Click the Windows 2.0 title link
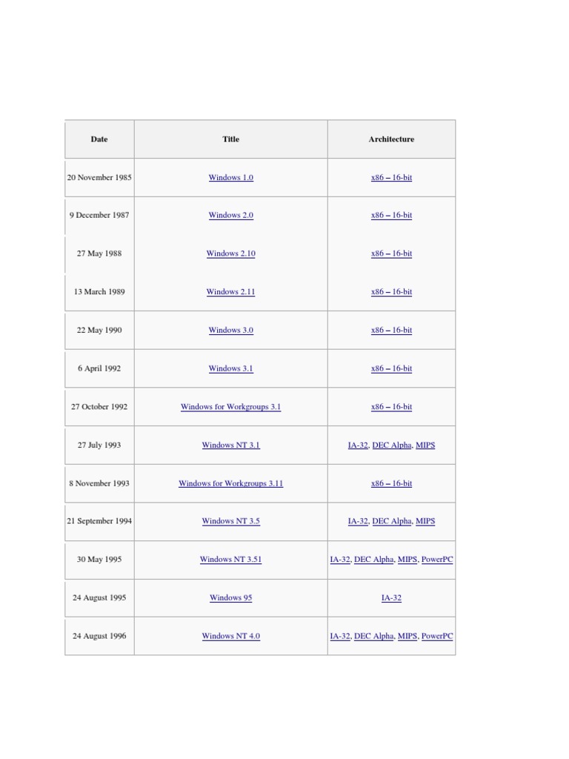The image size is (569, 759). pyautogui.click(x=230, y=216)
